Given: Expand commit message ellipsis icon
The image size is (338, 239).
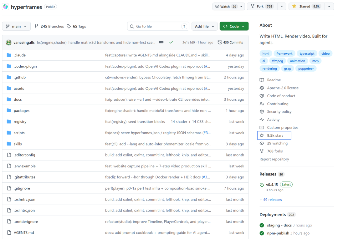Looking at the screenshot, I should (x=161, y=42).
